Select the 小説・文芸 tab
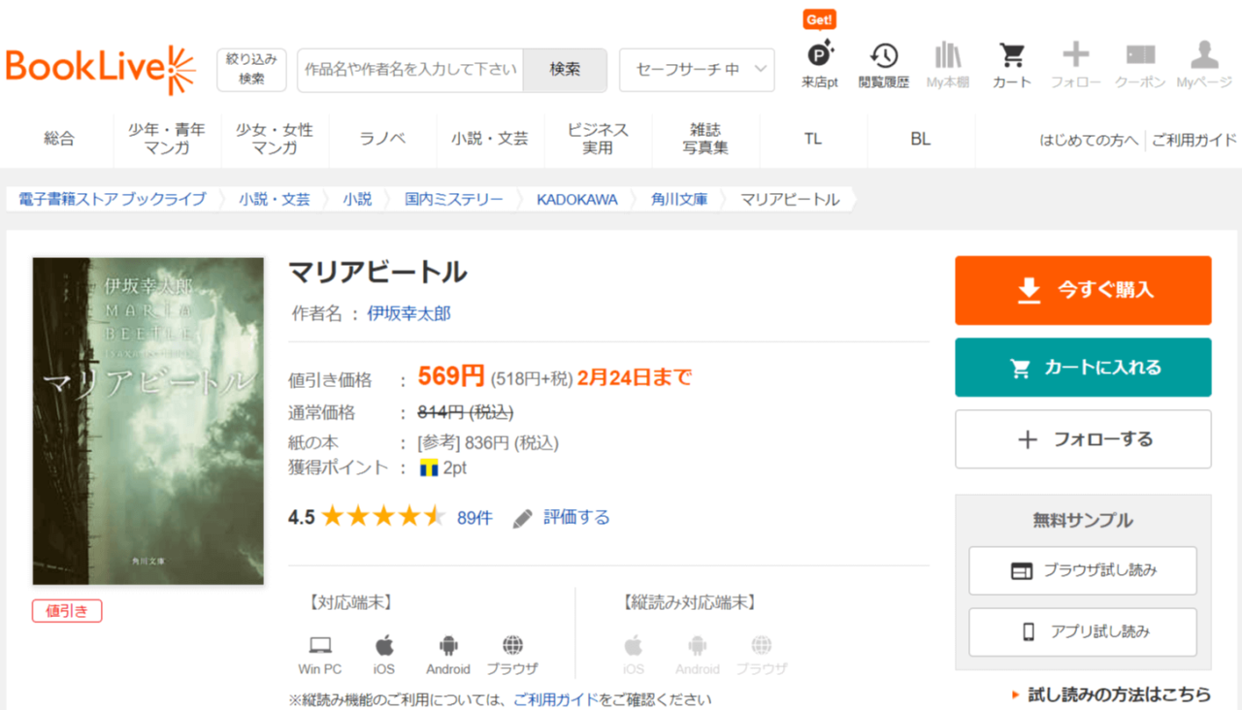1242x710 pixels. 490,139
